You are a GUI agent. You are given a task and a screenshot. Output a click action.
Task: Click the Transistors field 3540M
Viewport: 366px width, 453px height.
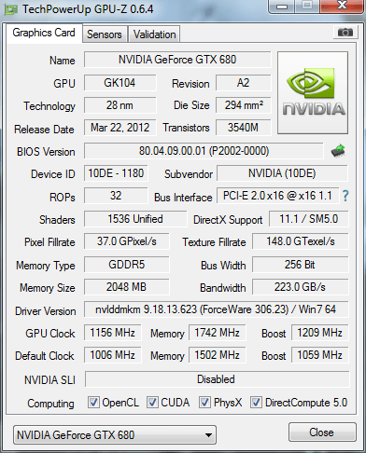click(x=244, y=128)
